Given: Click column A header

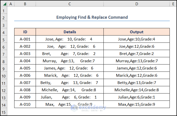Looking at the screenshot, I should click(x=11, y=4).
